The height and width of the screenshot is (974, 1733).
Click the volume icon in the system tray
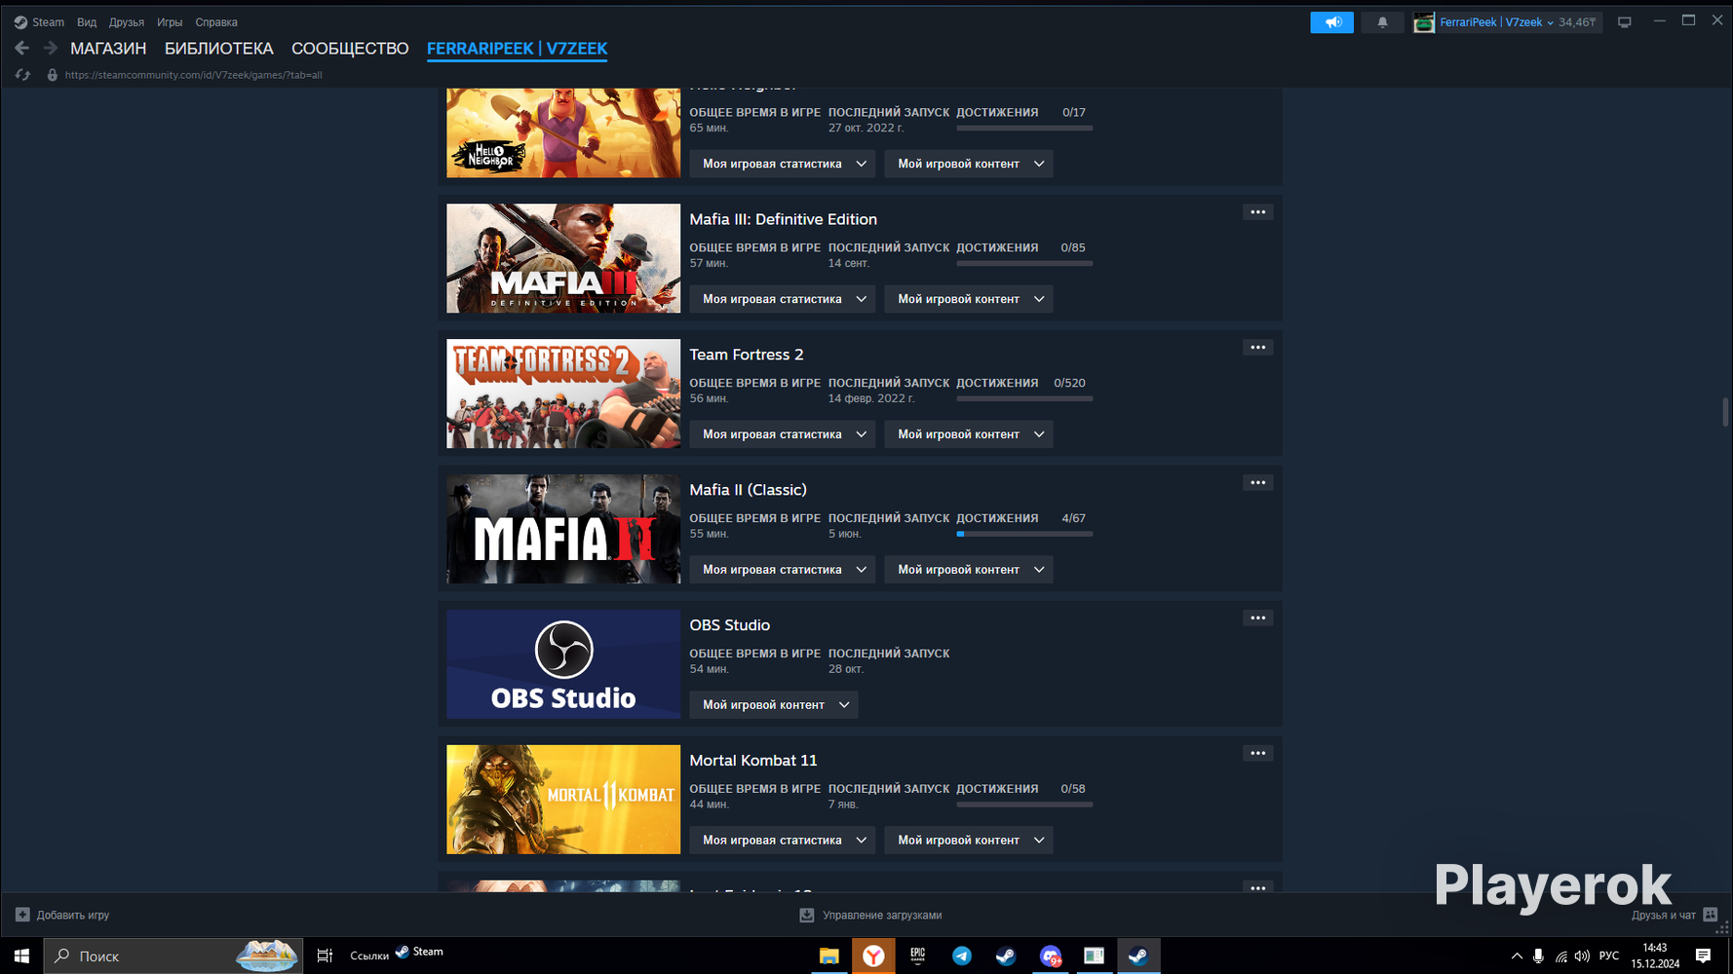point(1582,956)
